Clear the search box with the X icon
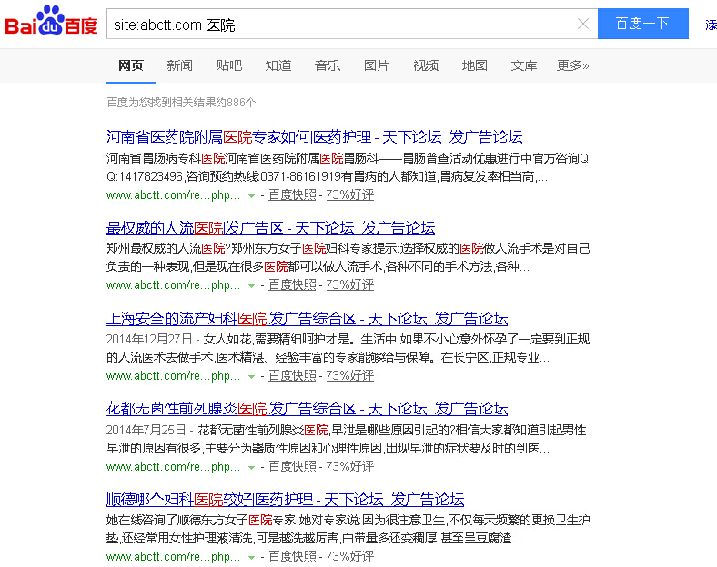The image size is (717, 567). point(583,25)
